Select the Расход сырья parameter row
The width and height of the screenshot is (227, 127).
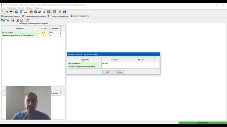pyautogui.click(x=20, y=32)
